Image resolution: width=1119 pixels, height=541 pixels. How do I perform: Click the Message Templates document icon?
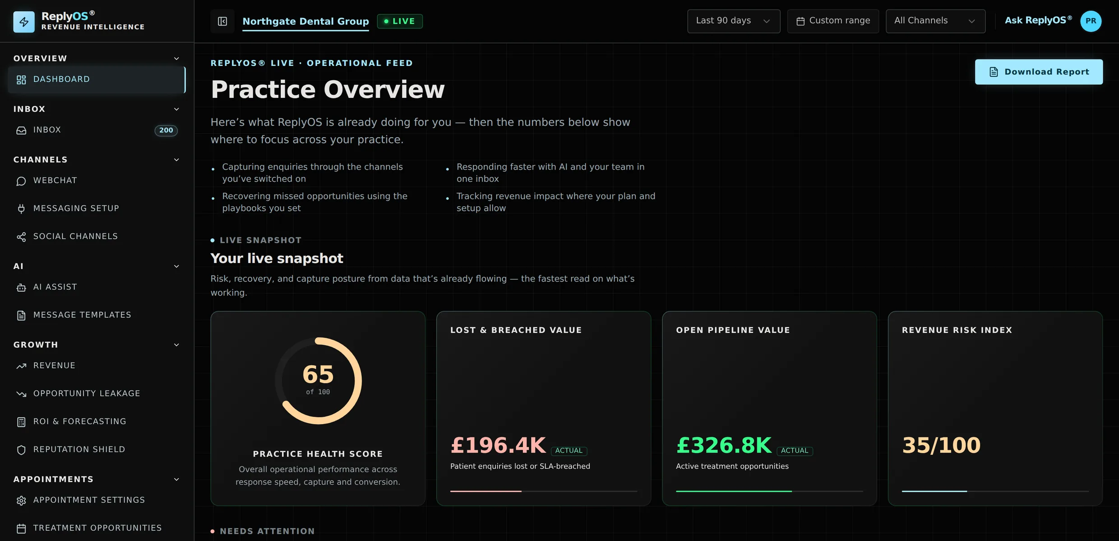21,315
